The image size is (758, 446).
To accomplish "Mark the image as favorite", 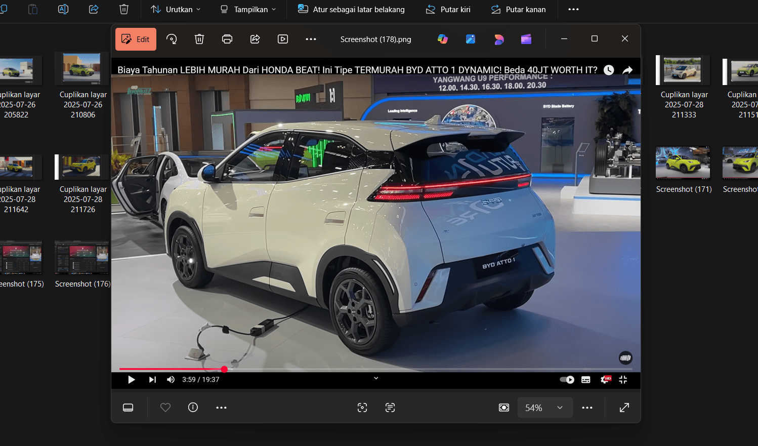I will coord(165,408).
